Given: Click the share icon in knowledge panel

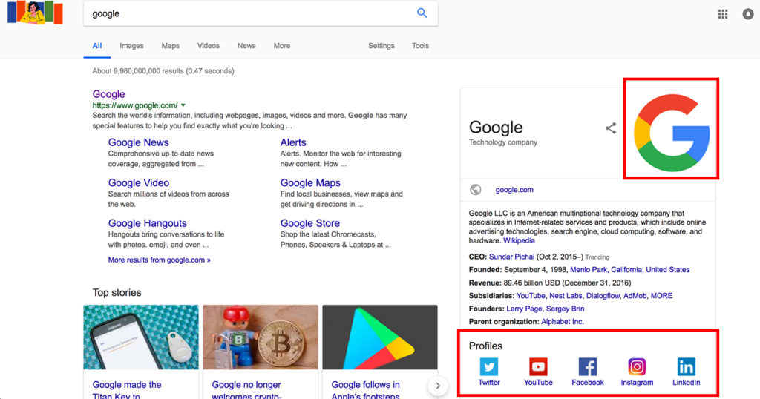Looking at the screenshot, I should pyautogui.click(x=611, y=128).
